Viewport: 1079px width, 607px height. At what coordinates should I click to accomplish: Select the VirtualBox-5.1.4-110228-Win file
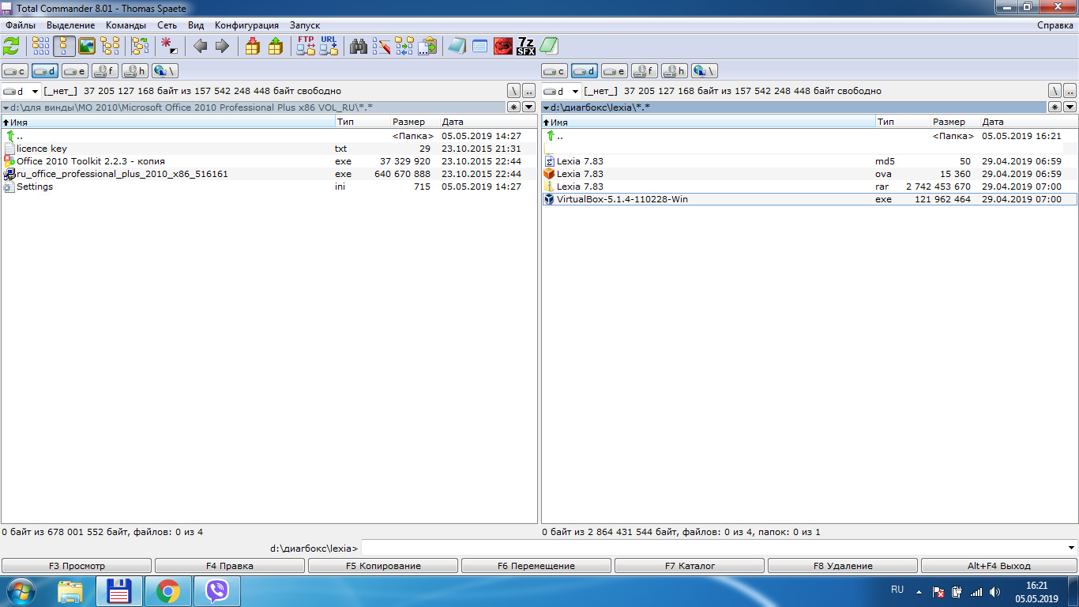tap(809, 199)
